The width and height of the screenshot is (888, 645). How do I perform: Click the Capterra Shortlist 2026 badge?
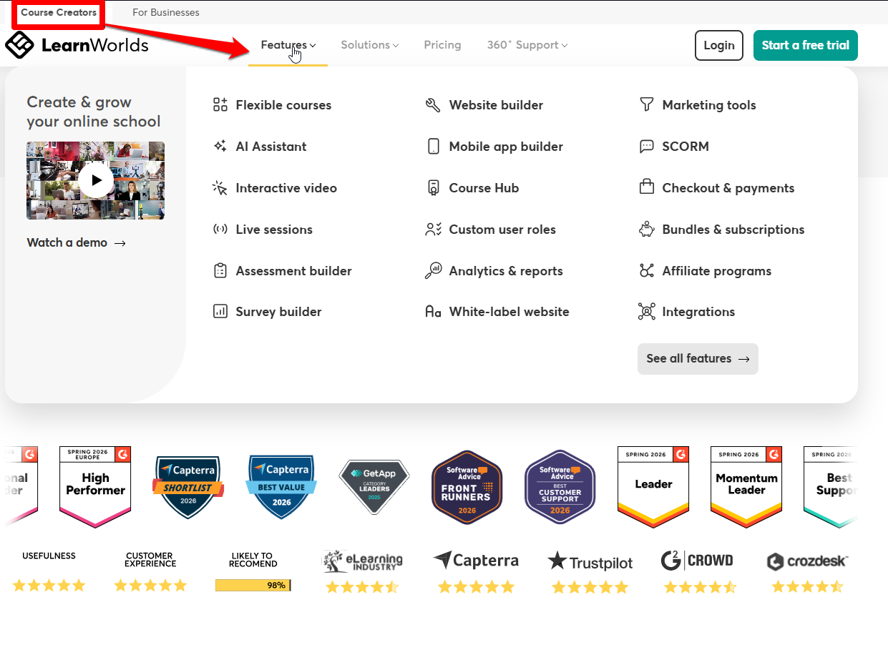(x=188, y=487)
